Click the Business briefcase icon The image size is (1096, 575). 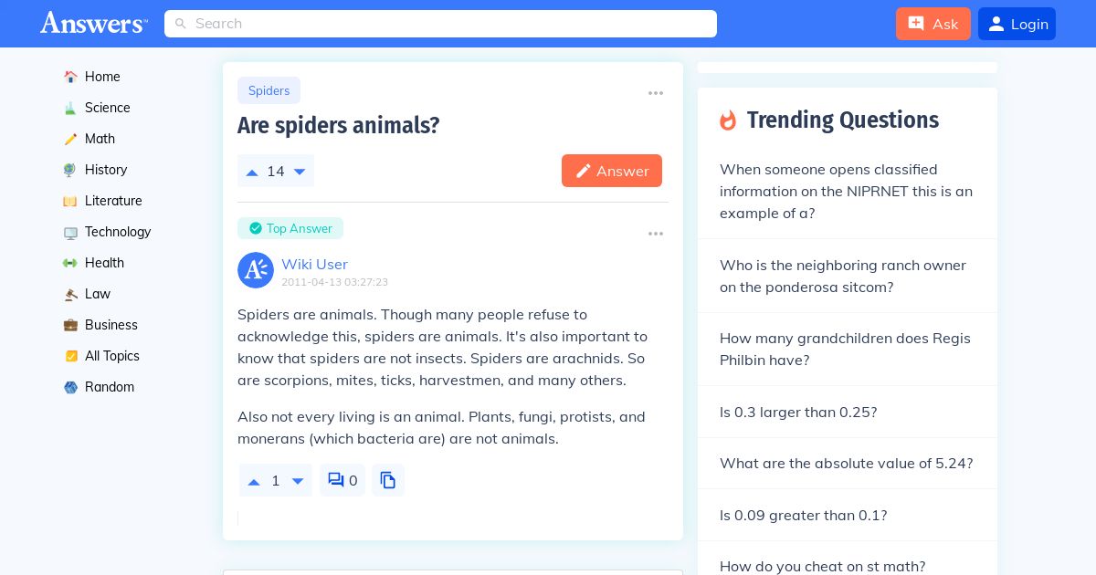pos(70,325)
